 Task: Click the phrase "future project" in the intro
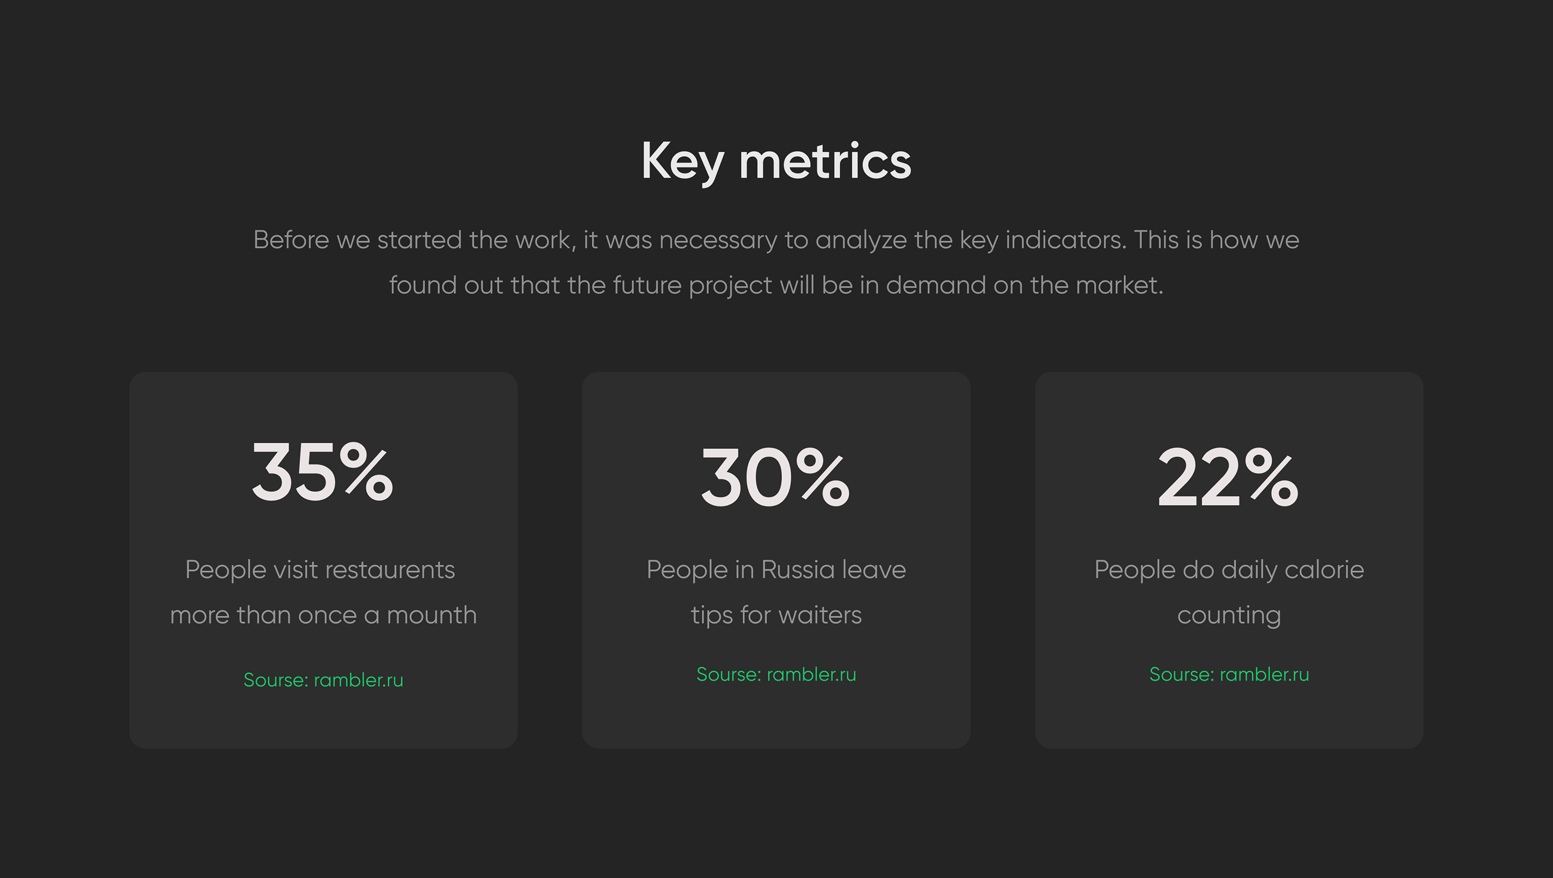tap(692, 285)
